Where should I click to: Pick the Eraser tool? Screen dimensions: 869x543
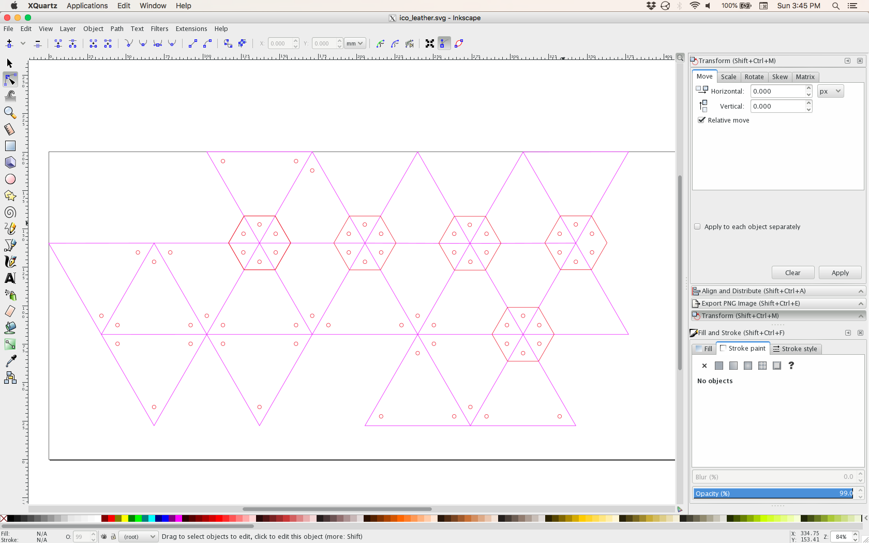pos(10,311)
